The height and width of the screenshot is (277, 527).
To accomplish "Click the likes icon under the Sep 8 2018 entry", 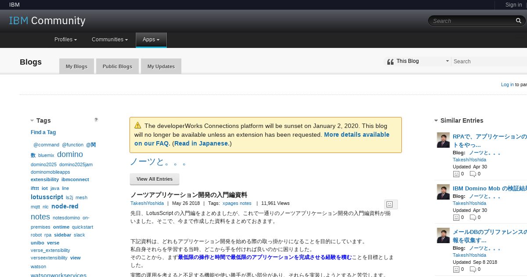I will pyautogui.click(x=456, y=269).
